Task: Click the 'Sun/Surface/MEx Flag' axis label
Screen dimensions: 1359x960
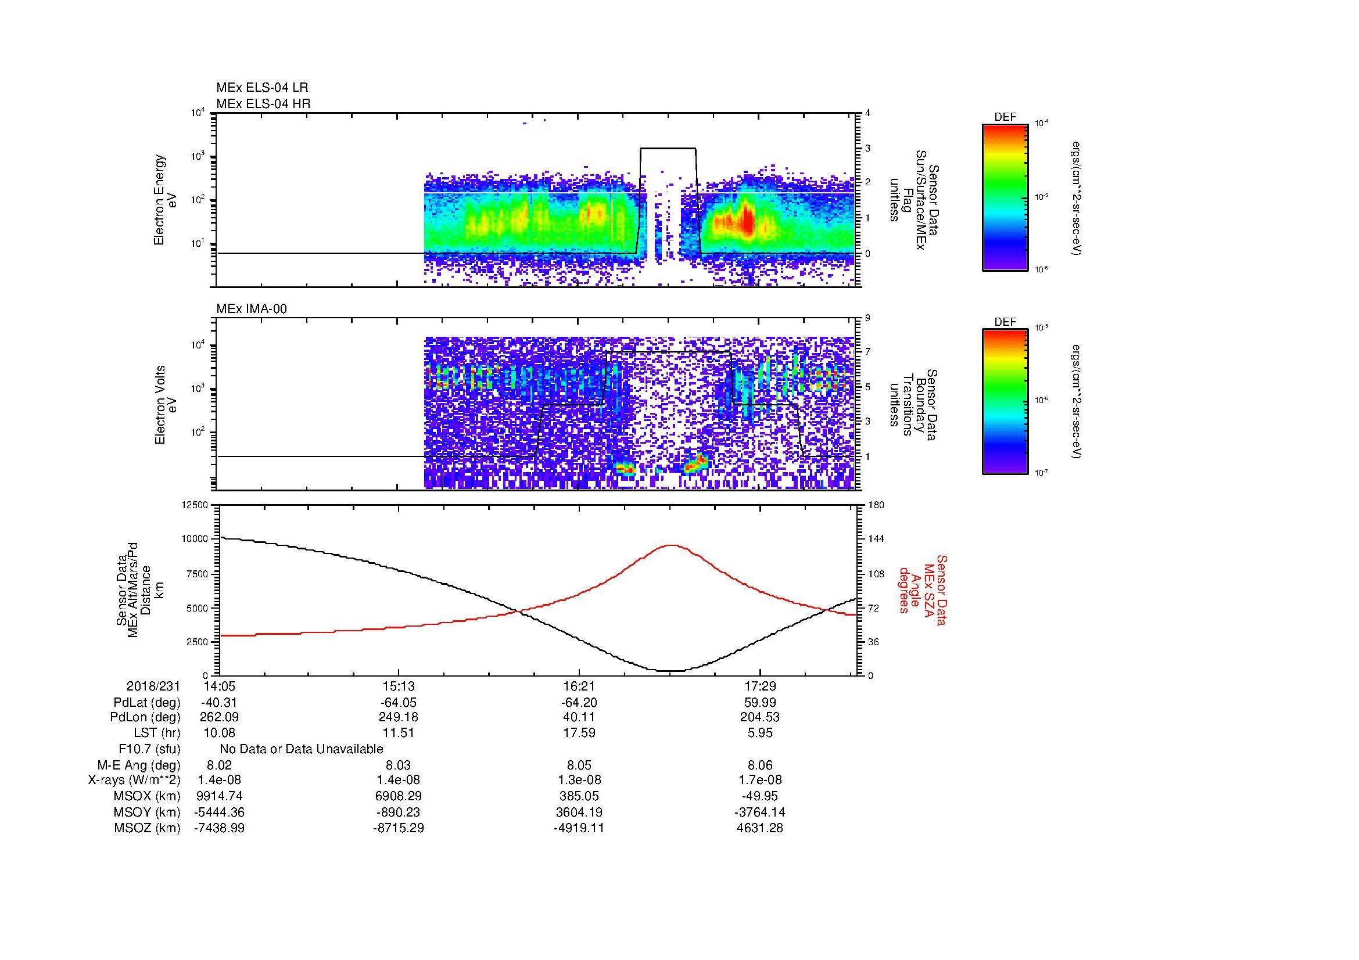Action: 915,200
